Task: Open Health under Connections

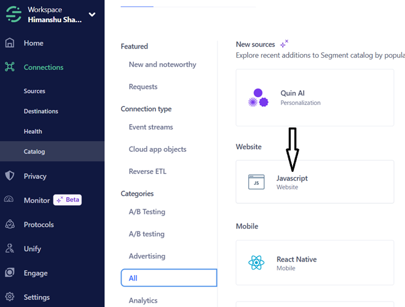Action: (x=33, y=131)
